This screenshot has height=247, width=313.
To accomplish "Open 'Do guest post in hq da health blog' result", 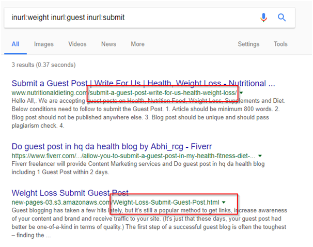I will tap(112, 147).
